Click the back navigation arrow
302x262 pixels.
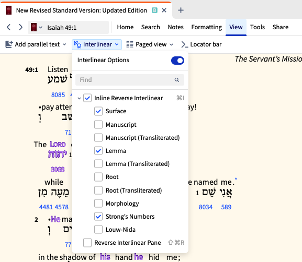coord(9,27)
